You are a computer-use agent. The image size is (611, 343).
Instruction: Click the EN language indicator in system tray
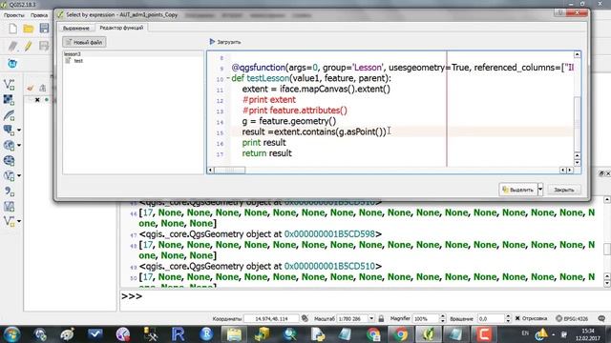point(525,333)
